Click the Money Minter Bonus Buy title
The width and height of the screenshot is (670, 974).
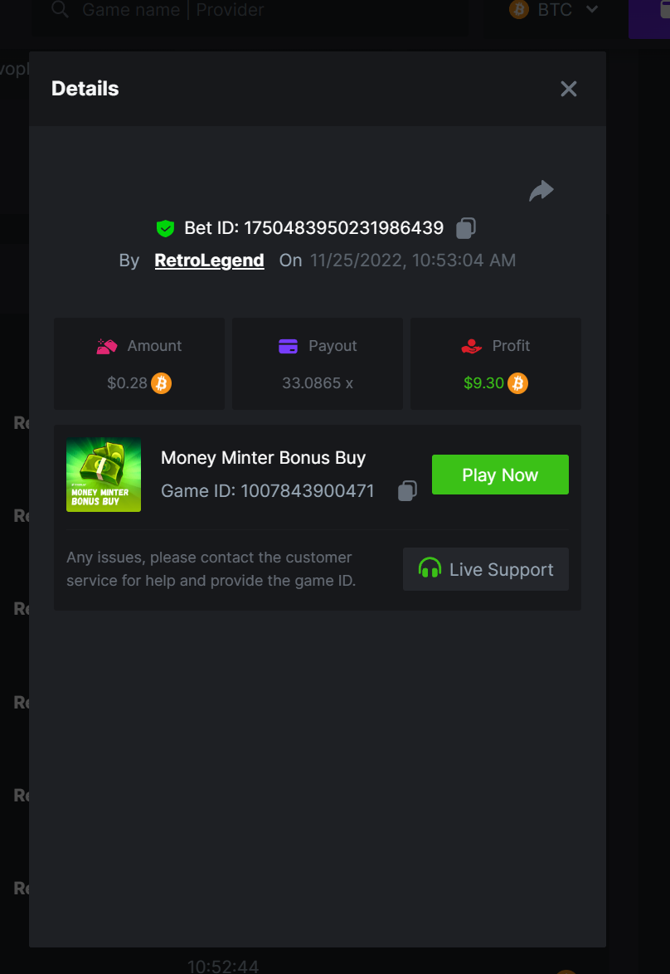264,458
